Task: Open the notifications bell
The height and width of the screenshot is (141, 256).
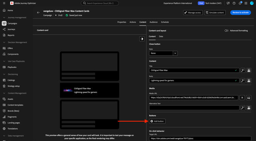Action: point(240,3)
